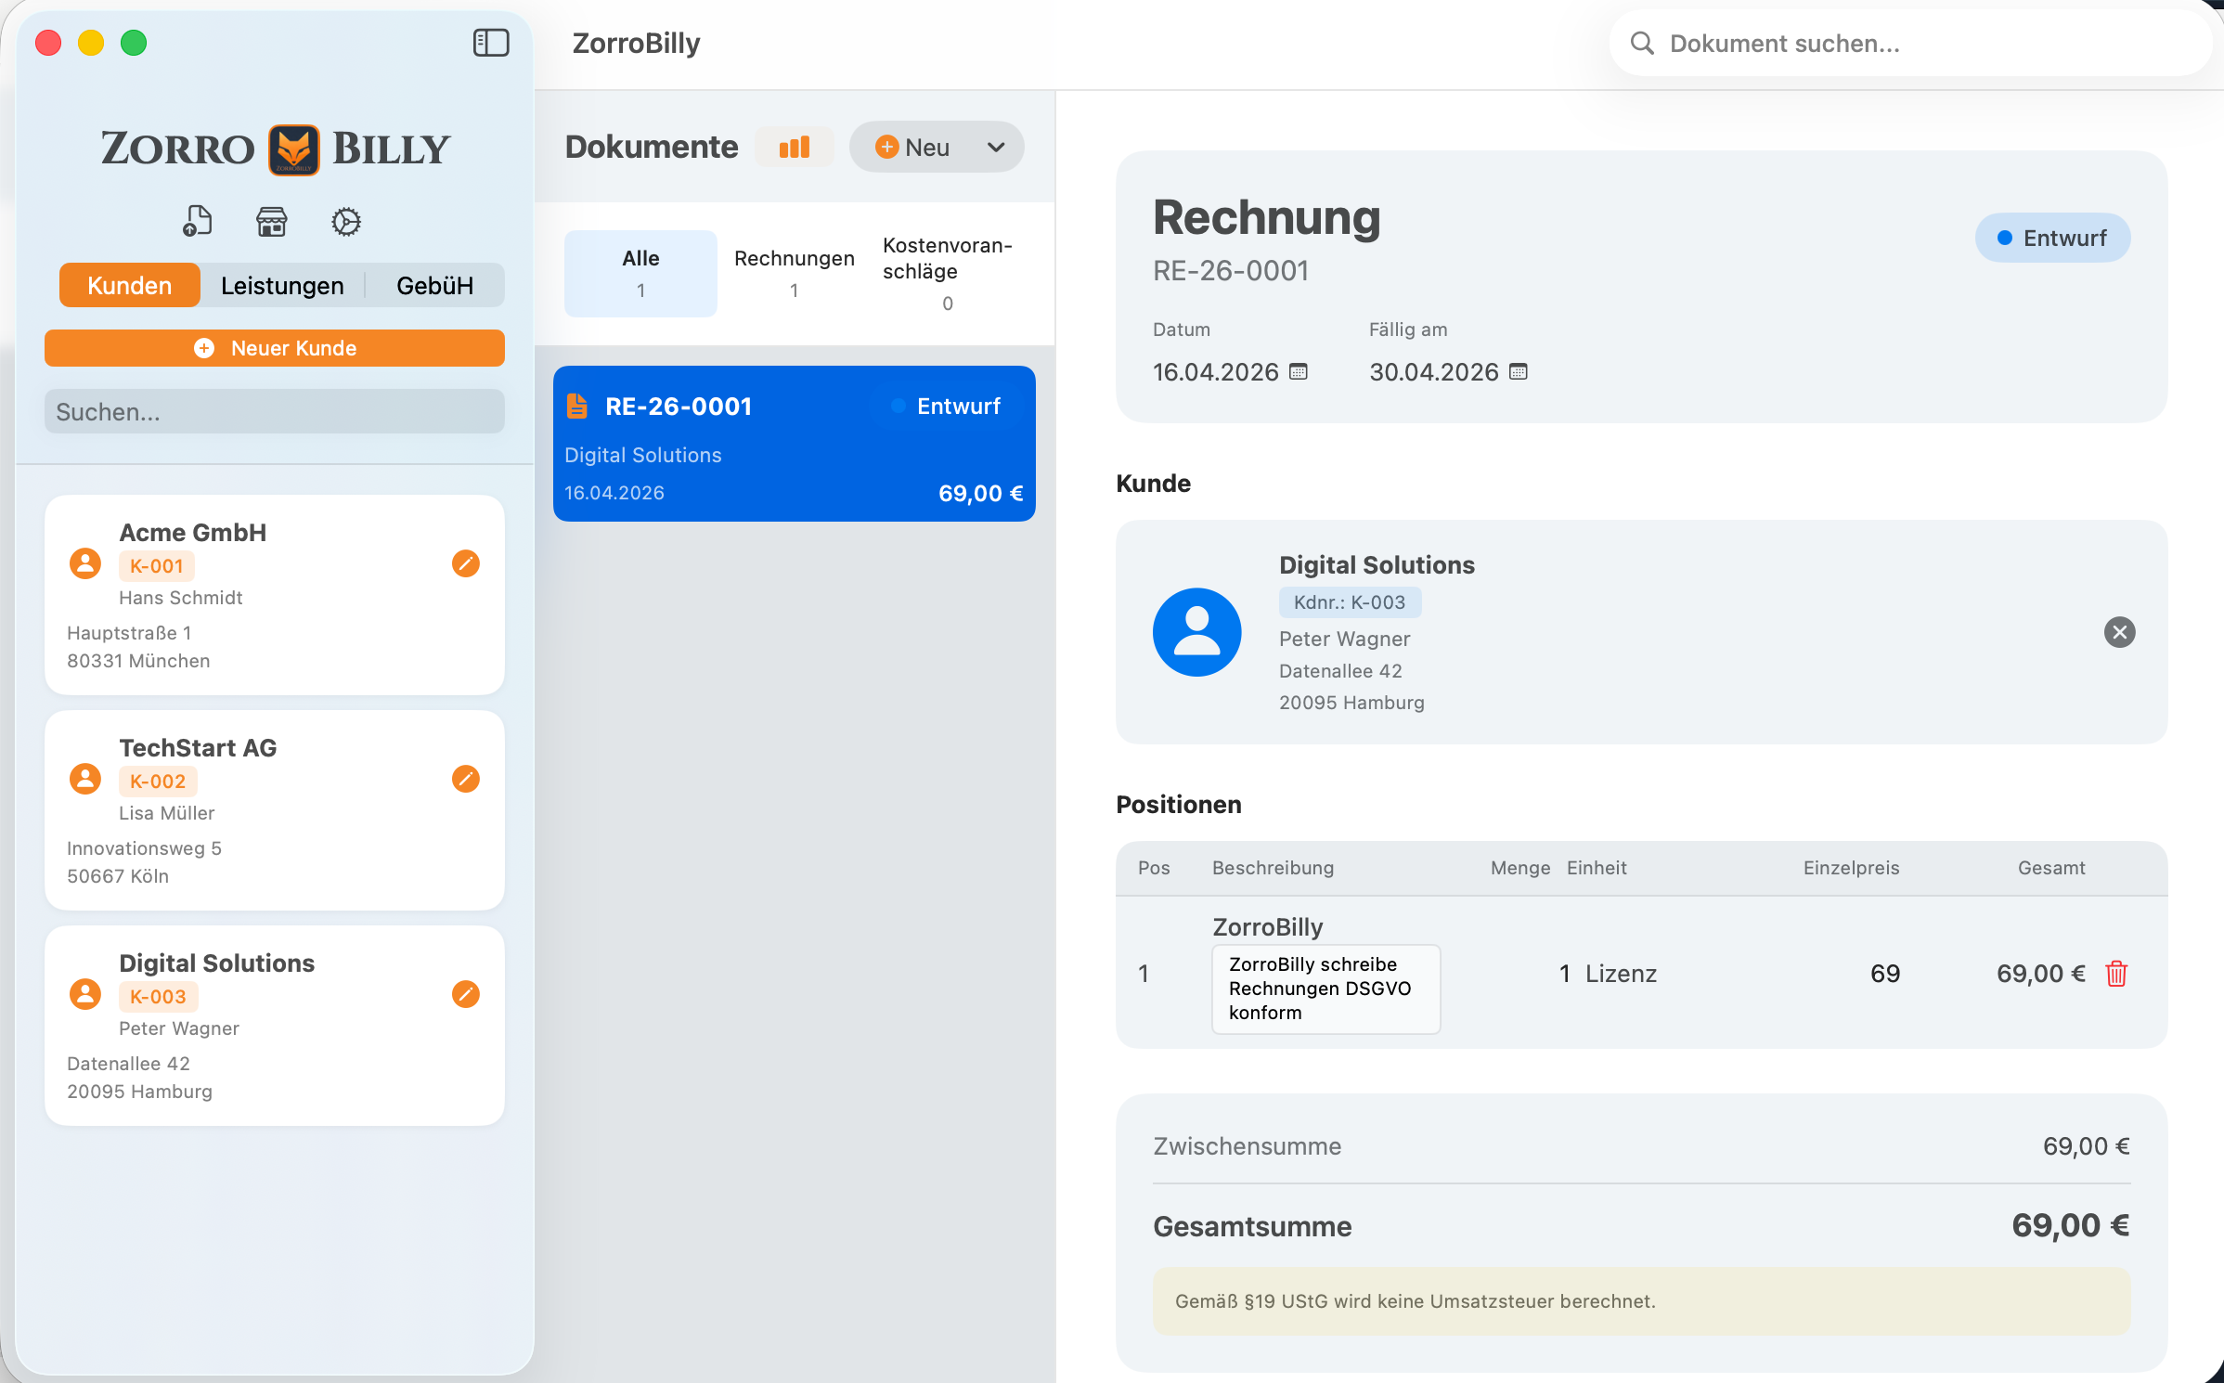Screen dimensions: 2224x1383
Task: Click Acme GmbH person avatar icon
Action: pos(85,563)
